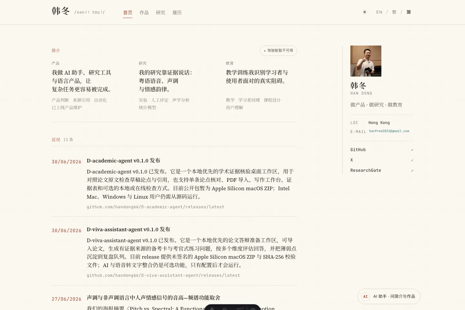465x310 pixels.
Task: Switch language to EN
Action: 379,12
